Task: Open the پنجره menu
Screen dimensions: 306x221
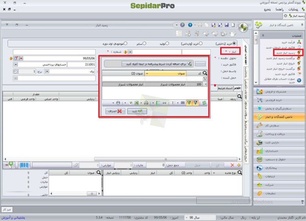Action: click(267, 9)
